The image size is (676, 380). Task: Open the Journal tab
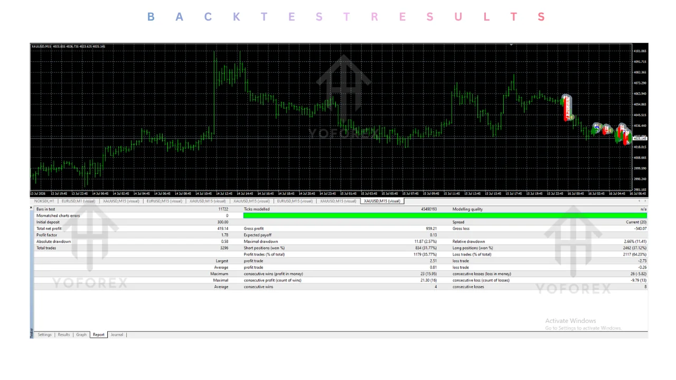[x=117, y=335]
